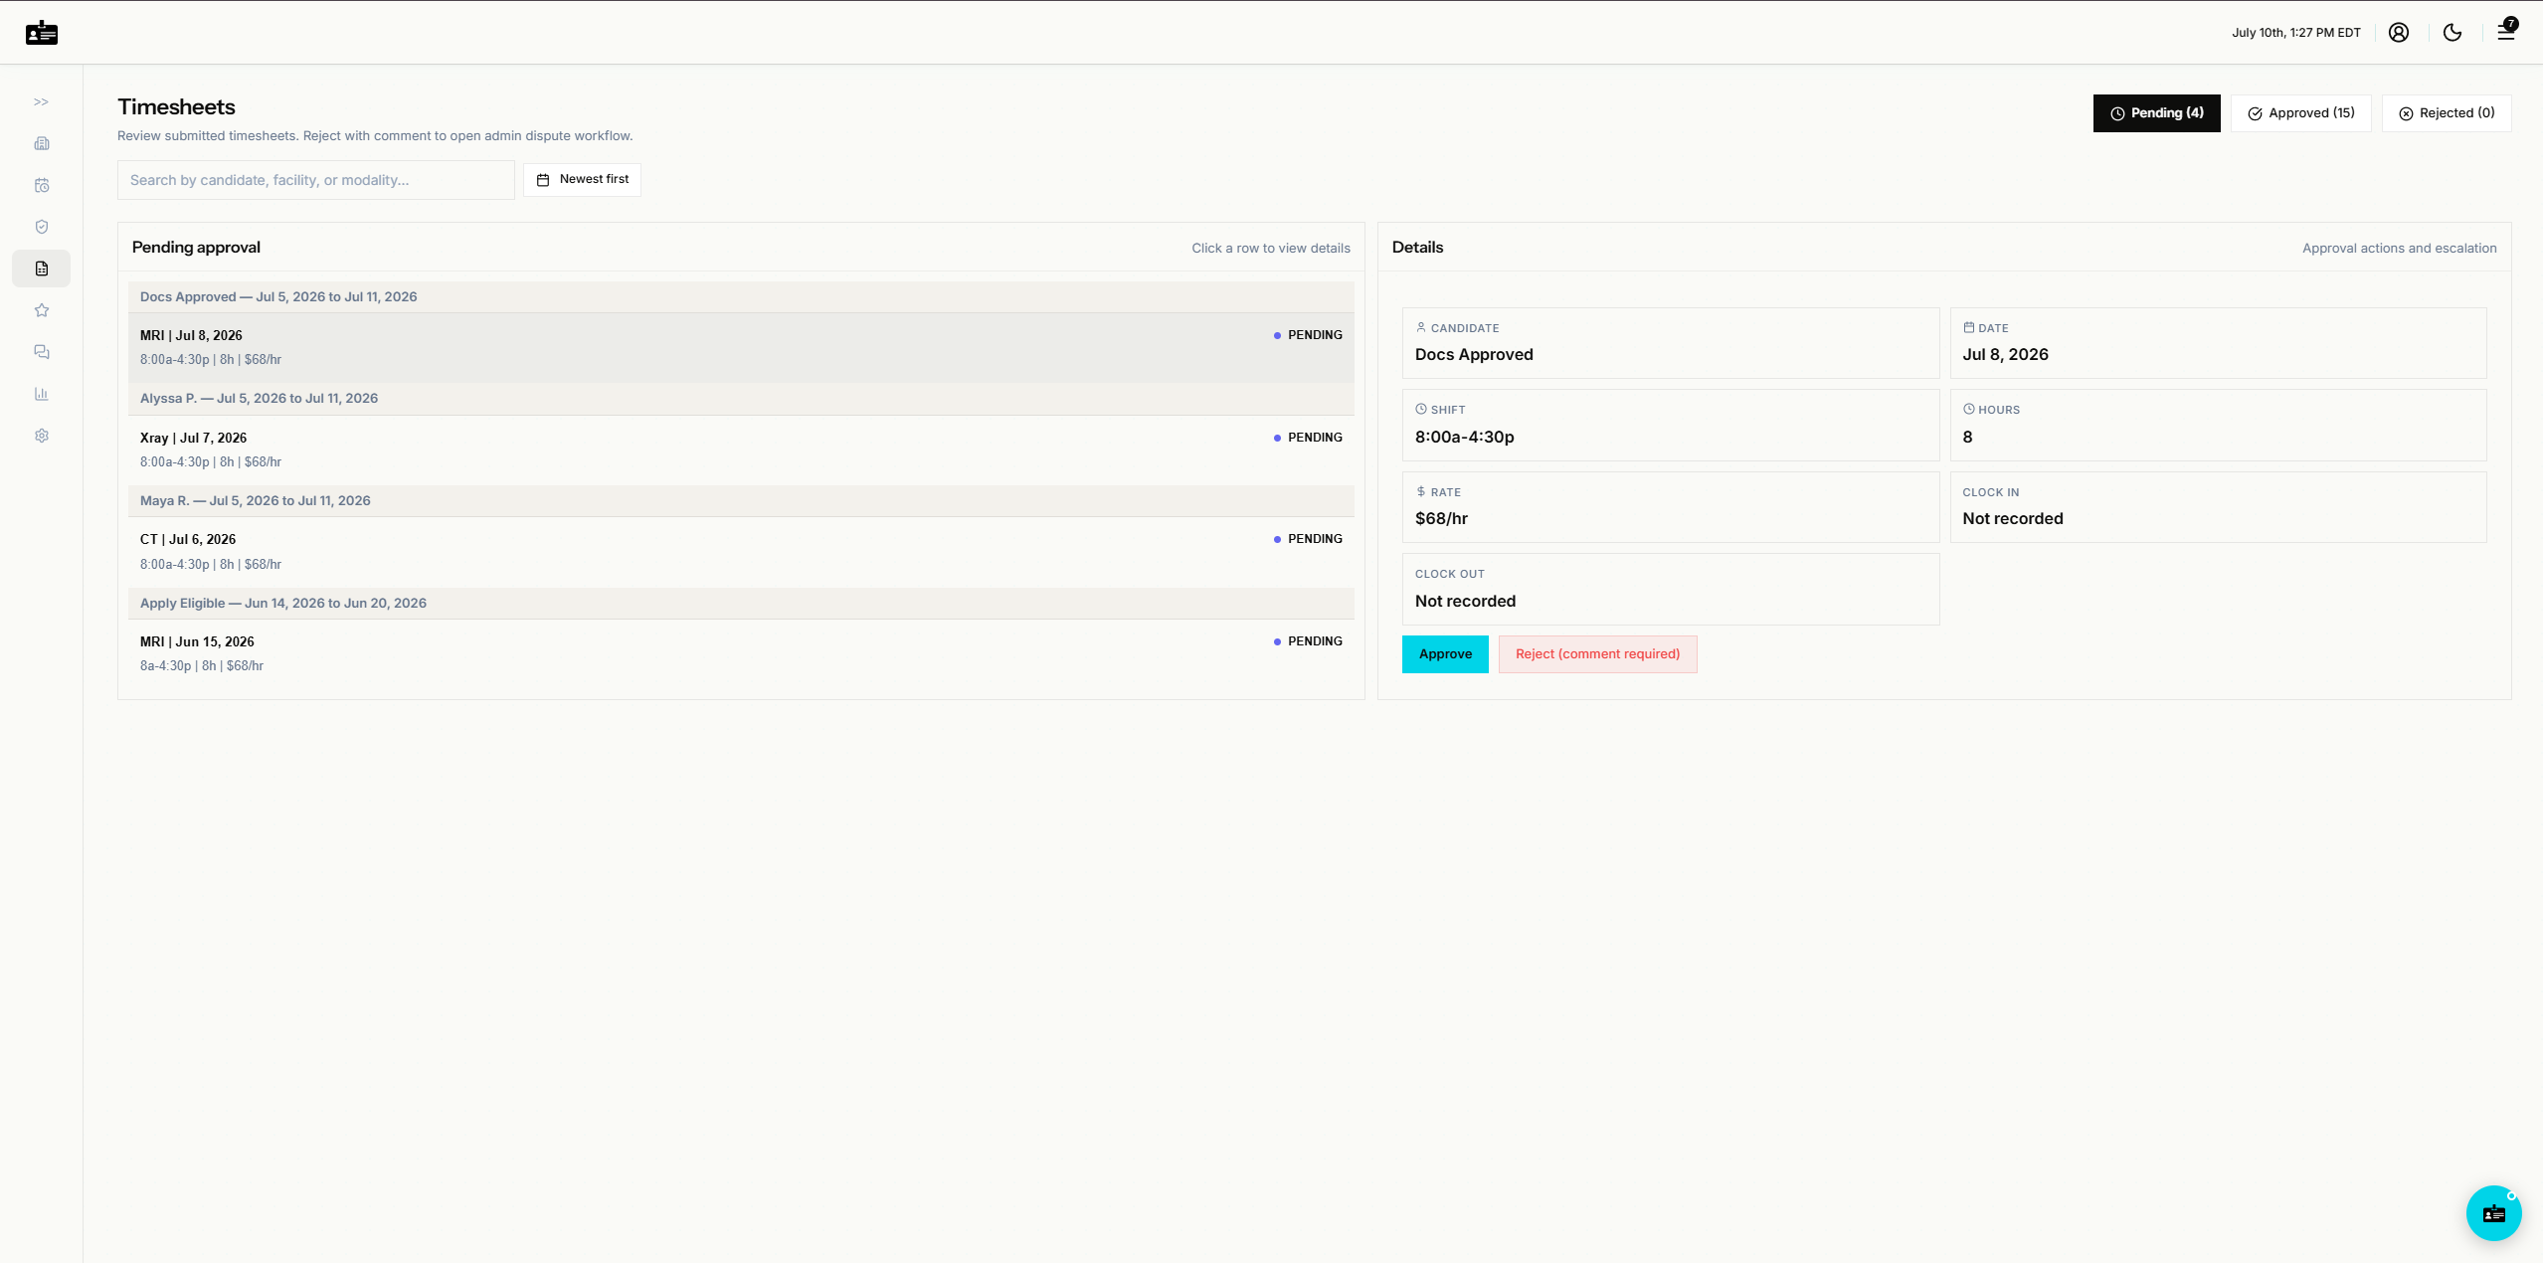Screen dimensions: 2543x1263
Task: Open the compliance shield icon in sidebar
Action: (42, 227)
